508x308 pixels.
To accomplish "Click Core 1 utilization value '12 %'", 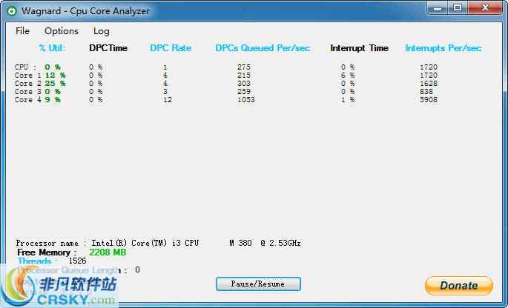I will (55, 75).
